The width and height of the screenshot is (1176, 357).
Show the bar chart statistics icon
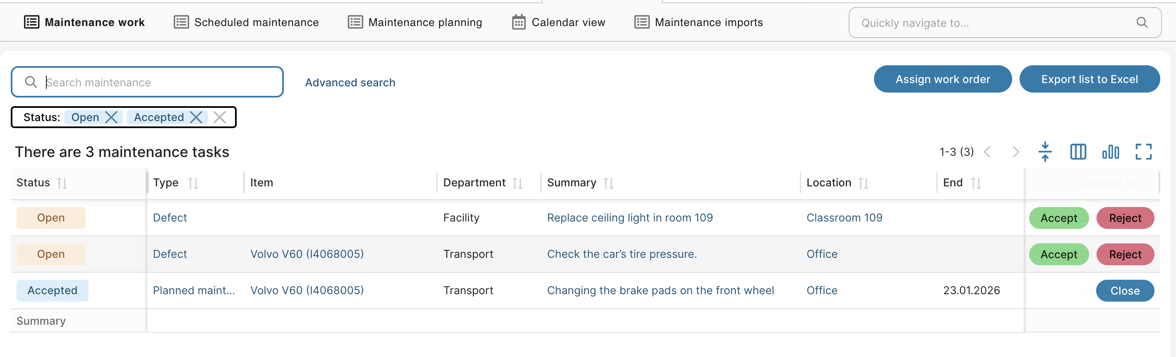point(1111,152)
